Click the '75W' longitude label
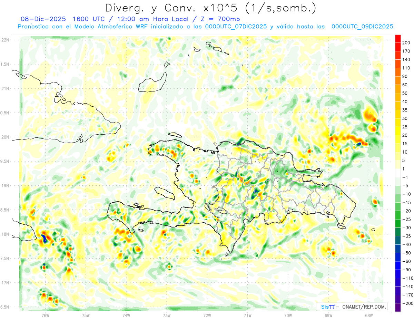This screenshot has width=414, height=320. [86, 315]
